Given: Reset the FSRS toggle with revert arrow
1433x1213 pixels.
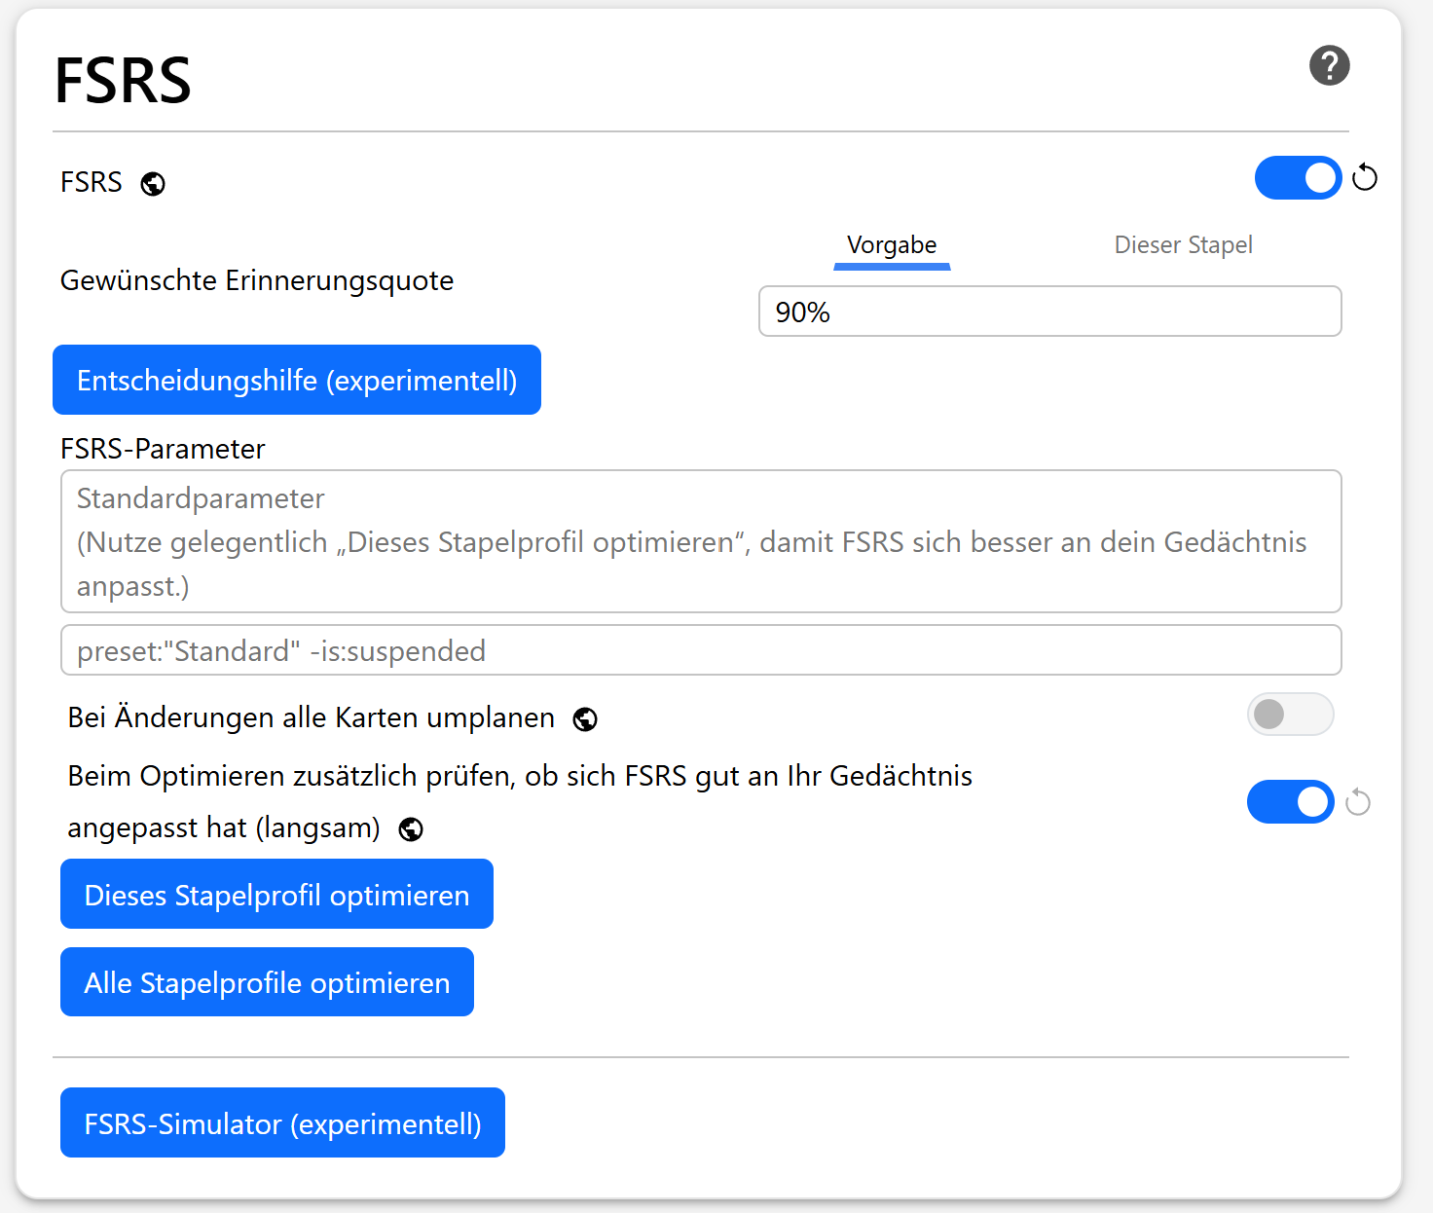Looking at the screenshot, I should tap(1365, 177).
